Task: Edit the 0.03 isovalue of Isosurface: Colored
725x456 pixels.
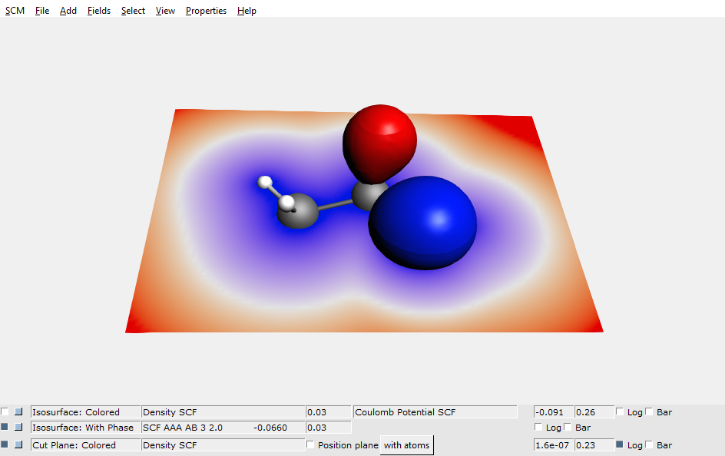Action: [328, 412]
